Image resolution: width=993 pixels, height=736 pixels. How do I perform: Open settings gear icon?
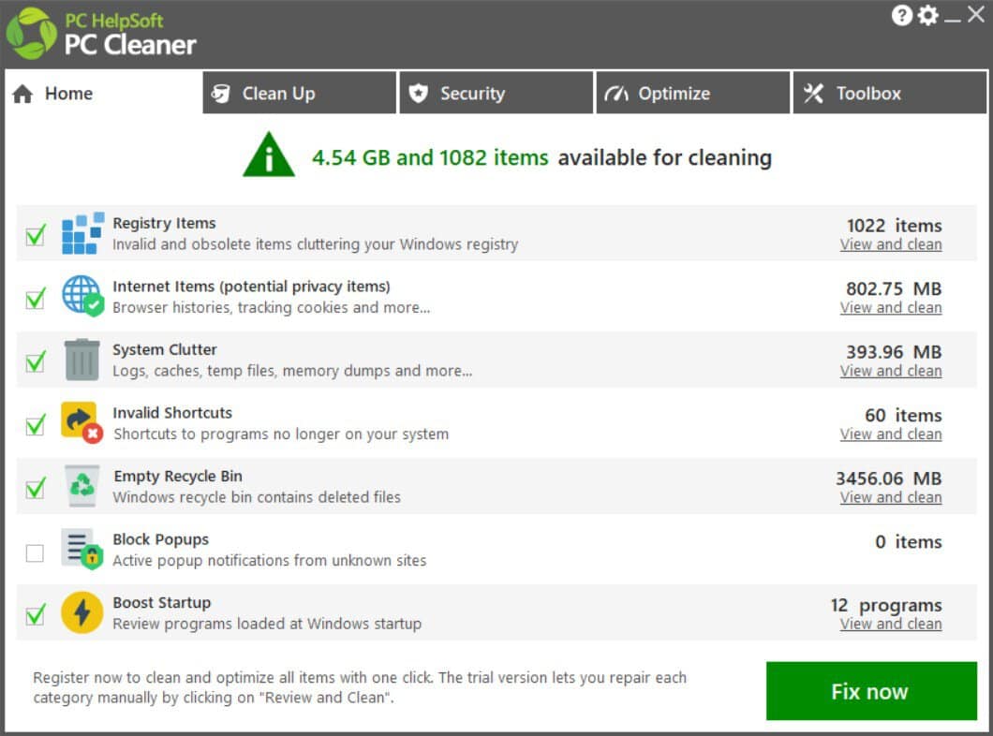pyautogui.click(x=927, y=15)
